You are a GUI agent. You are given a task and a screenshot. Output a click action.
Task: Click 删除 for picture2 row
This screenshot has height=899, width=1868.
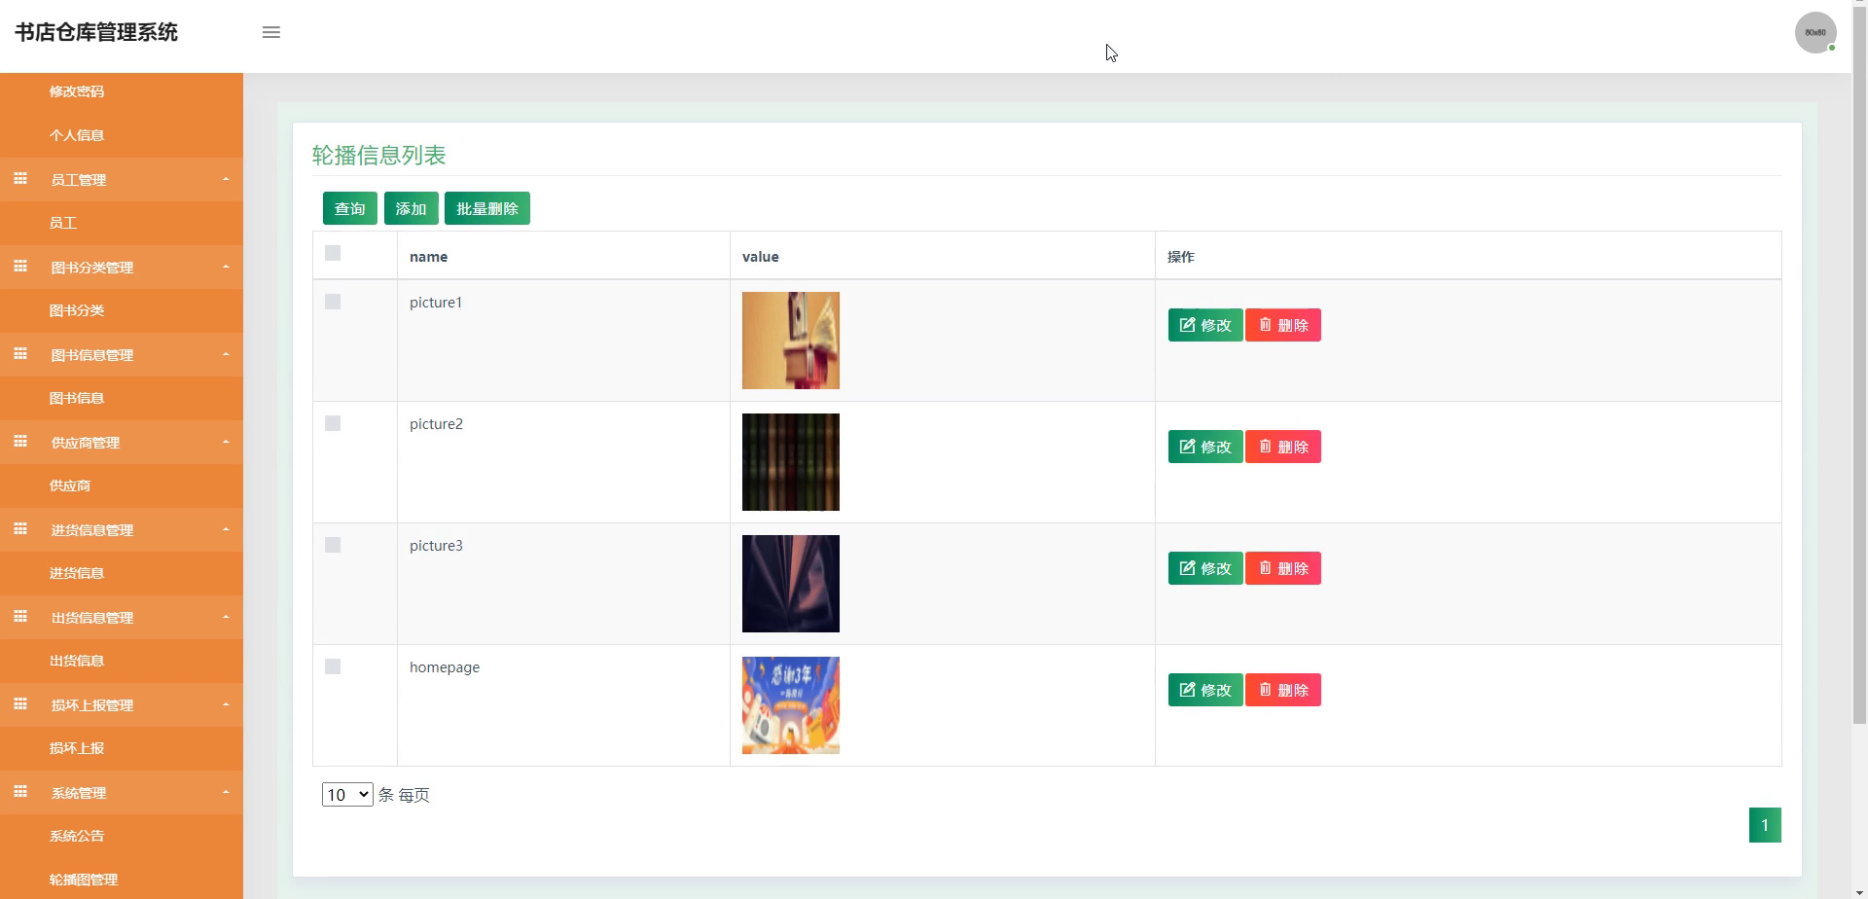[1283, 447]
